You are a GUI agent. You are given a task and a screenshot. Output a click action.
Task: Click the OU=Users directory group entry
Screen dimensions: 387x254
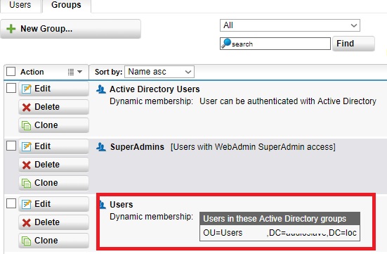pos(280,233)
